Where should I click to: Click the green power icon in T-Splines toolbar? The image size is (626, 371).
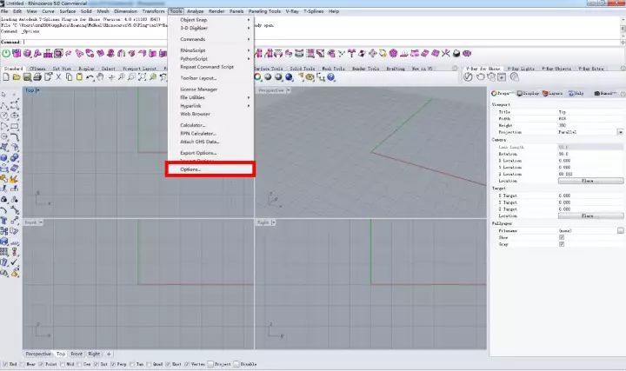[6, 53]
